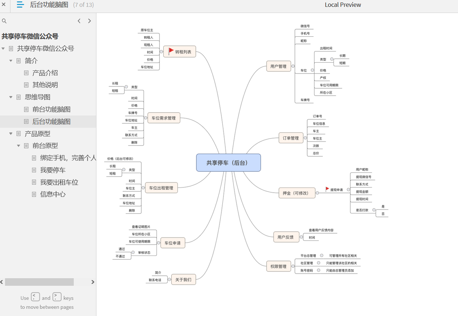
Task: Click the page icon beside 我要停车
Action: [34, 170]
